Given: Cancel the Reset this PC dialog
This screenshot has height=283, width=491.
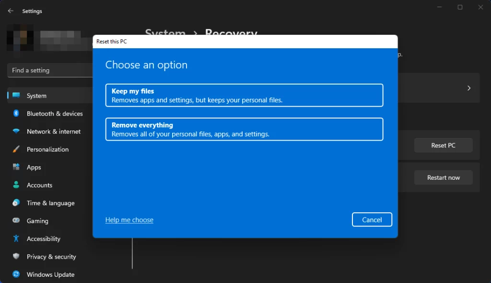Looking at the screenshot, I should pyautogui.click(x=372, y=219).
